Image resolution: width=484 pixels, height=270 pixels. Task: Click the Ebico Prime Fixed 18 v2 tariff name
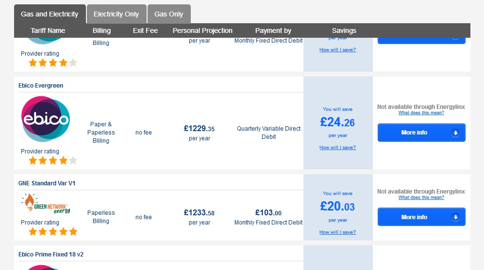(x=51, y=255)
